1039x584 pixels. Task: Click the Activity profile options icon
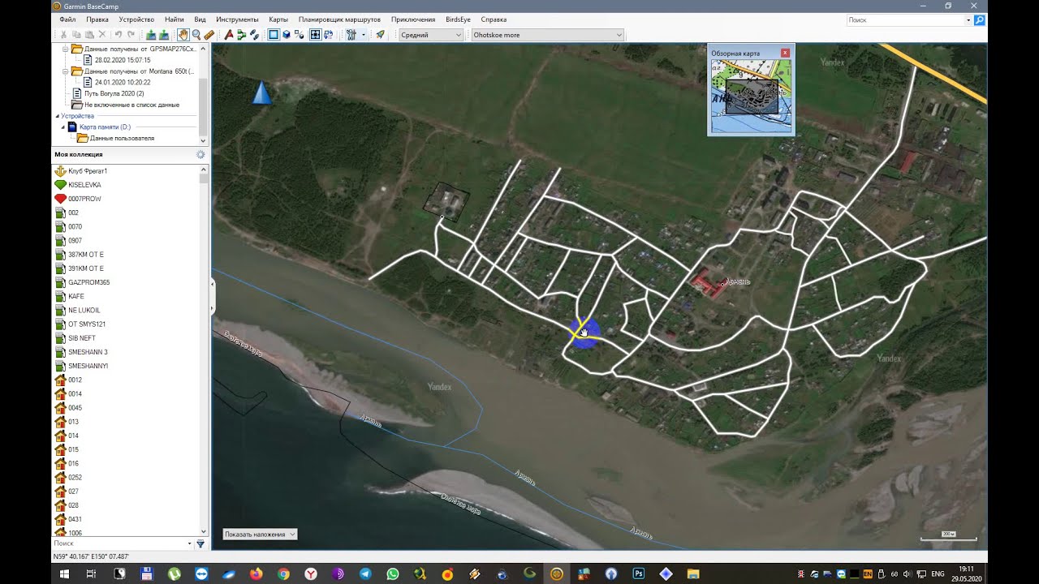tap(351, 35)
